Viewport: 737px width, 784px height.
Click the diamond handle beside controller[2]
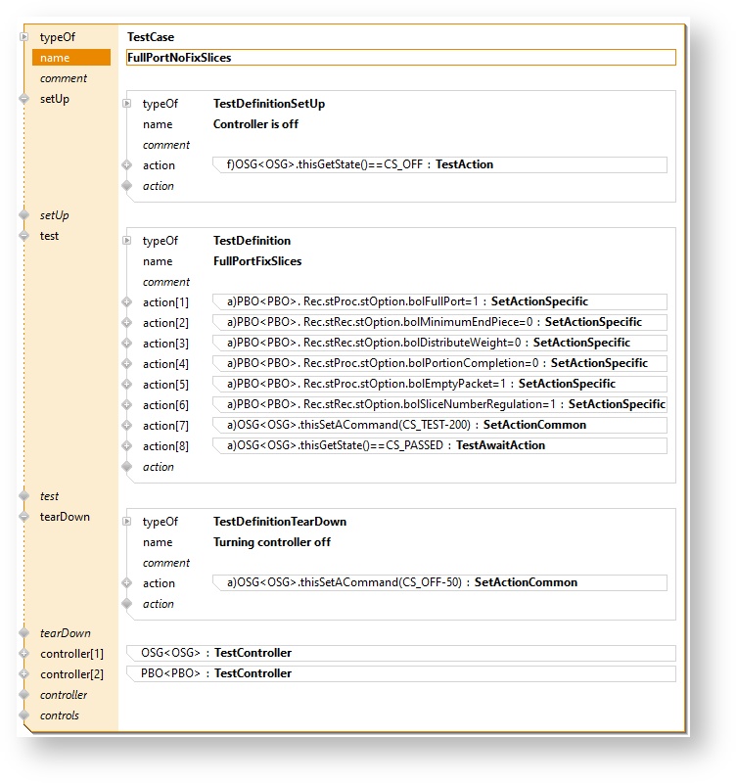24,674
